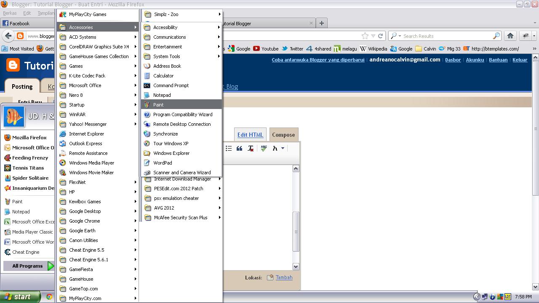Click the Spider Solitaire icon

coord(7,178)
